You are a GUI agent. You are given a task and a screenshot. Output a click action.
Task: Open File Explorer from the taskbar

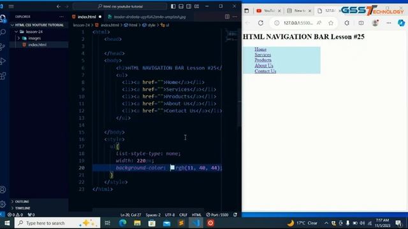(137, 223)
